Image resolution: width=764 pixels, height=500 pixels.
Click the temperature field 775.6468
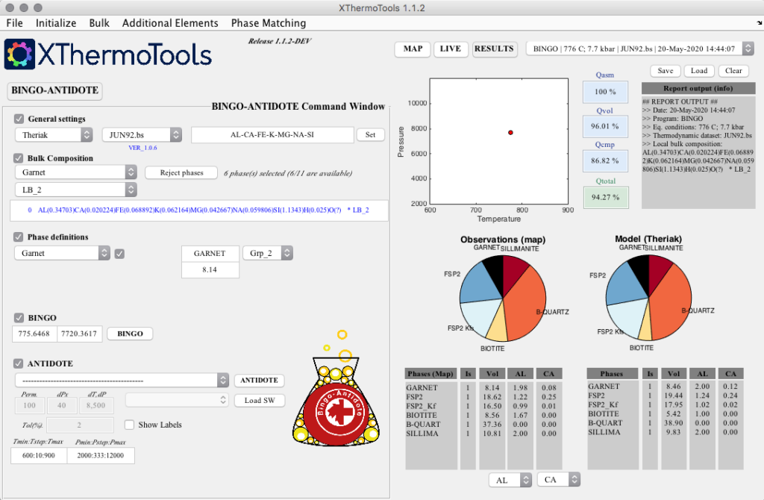34,334
